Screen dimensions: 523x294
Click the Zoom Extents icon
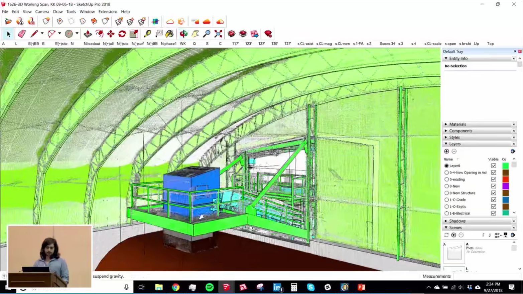click(x=218, y=34)
